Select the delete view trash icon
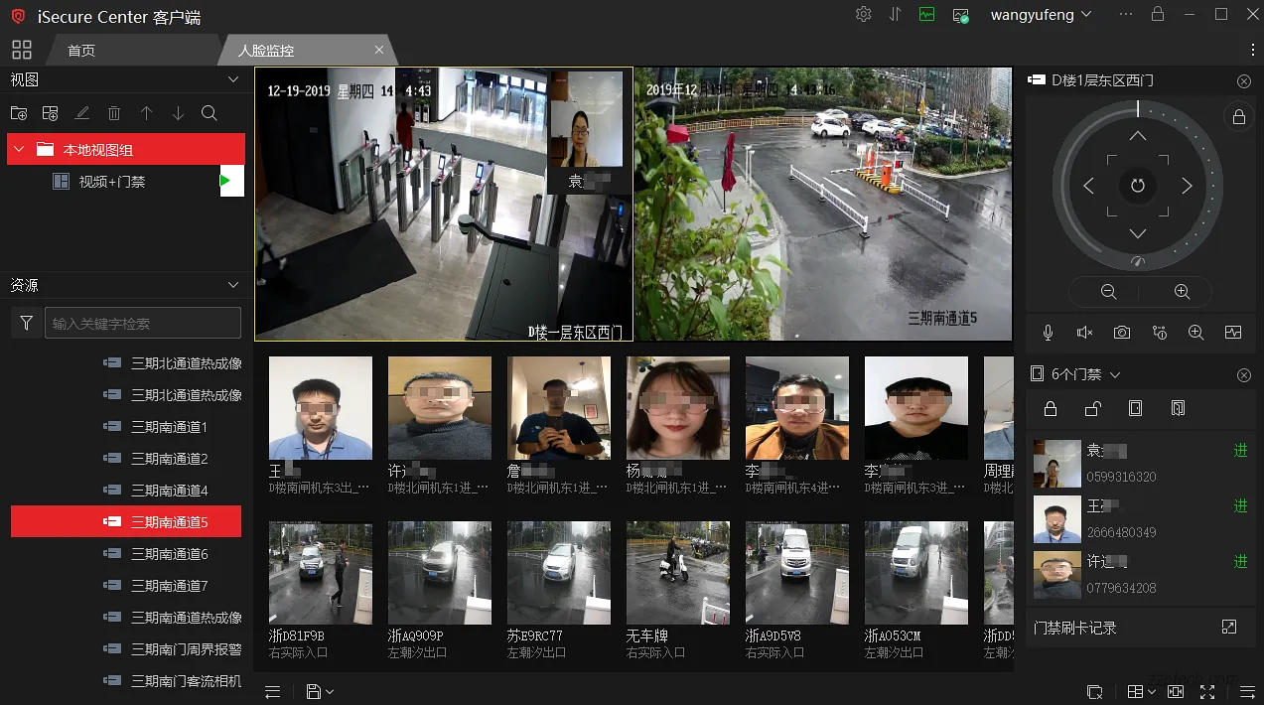 click(114, 112)
